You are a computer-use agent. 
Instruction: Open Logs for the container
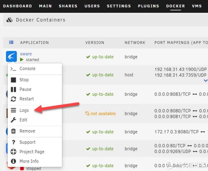[x=24, y=110]
